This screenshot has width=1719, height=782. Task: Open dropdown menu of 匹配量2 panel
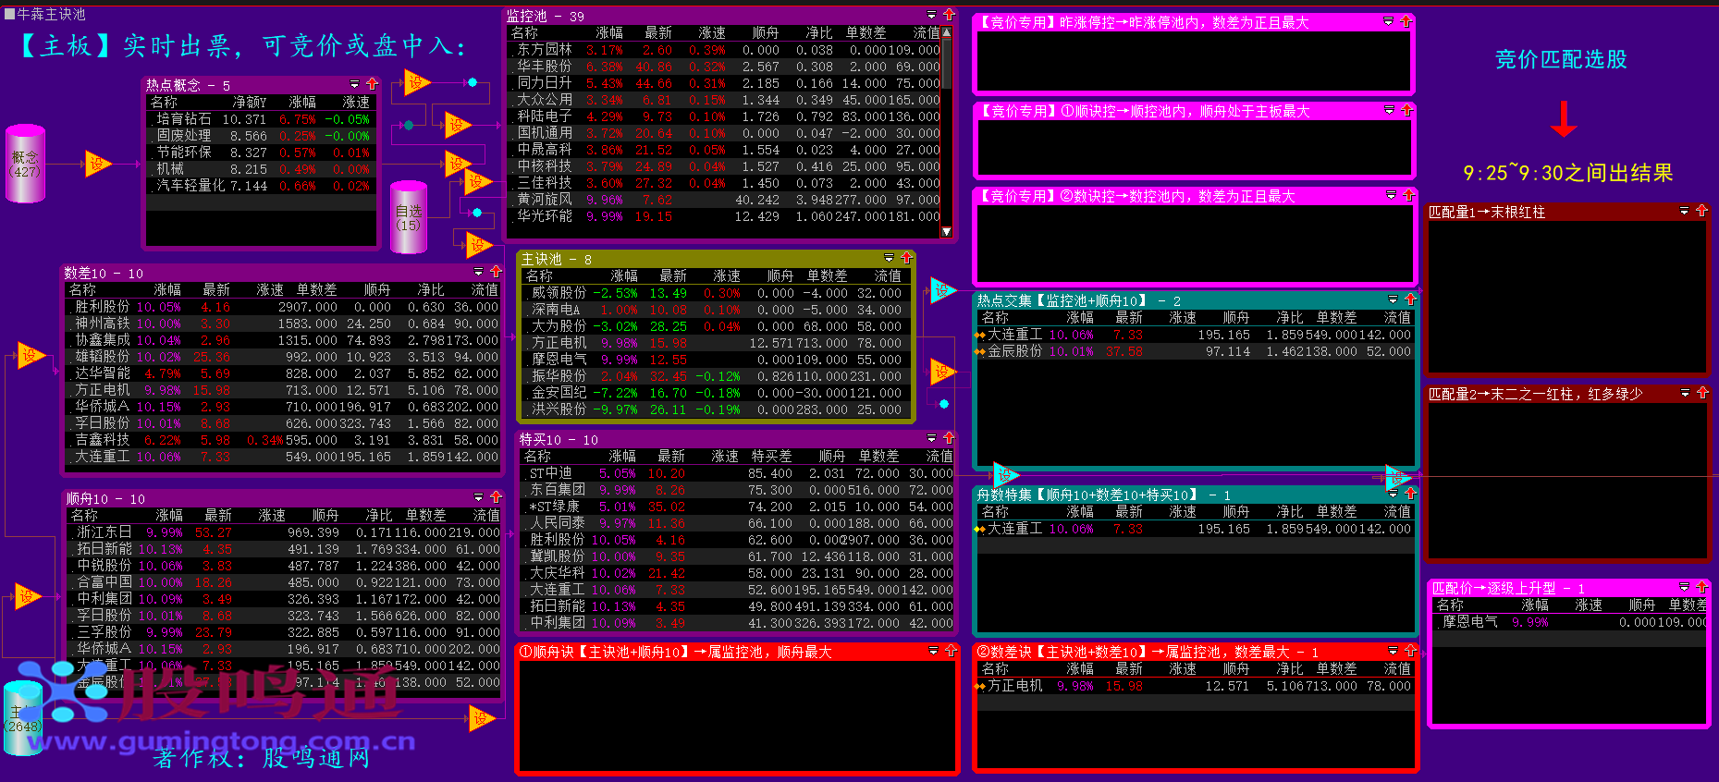pos(1685,393)
